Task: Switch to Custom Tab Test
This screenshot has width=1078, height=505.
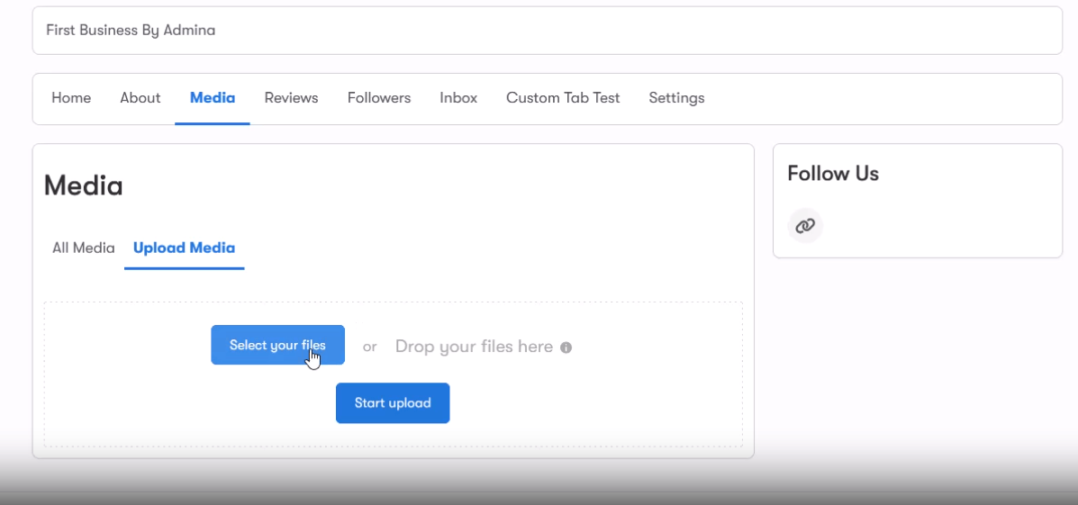Action: [563, 98]
